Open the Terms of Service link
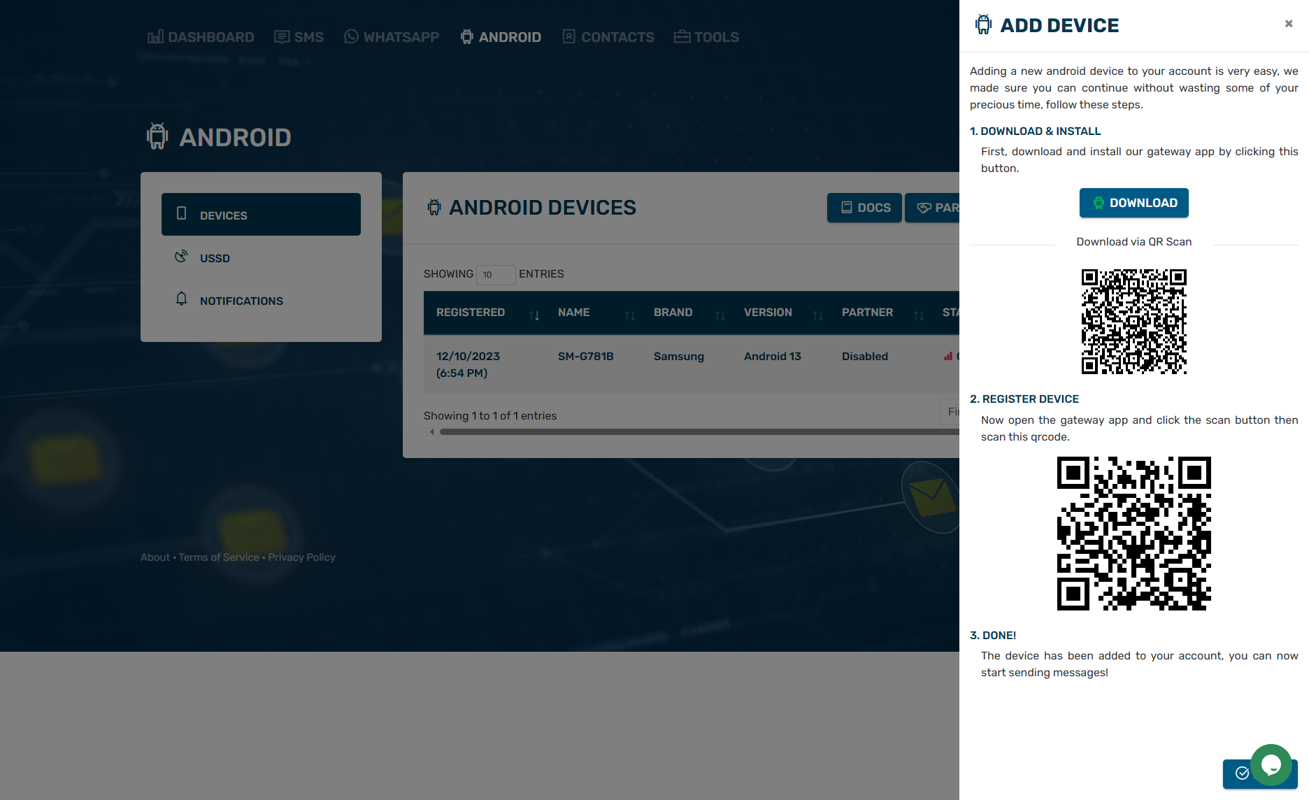The width and height of the screenshot is (1309, 800). tap(219, 557)
